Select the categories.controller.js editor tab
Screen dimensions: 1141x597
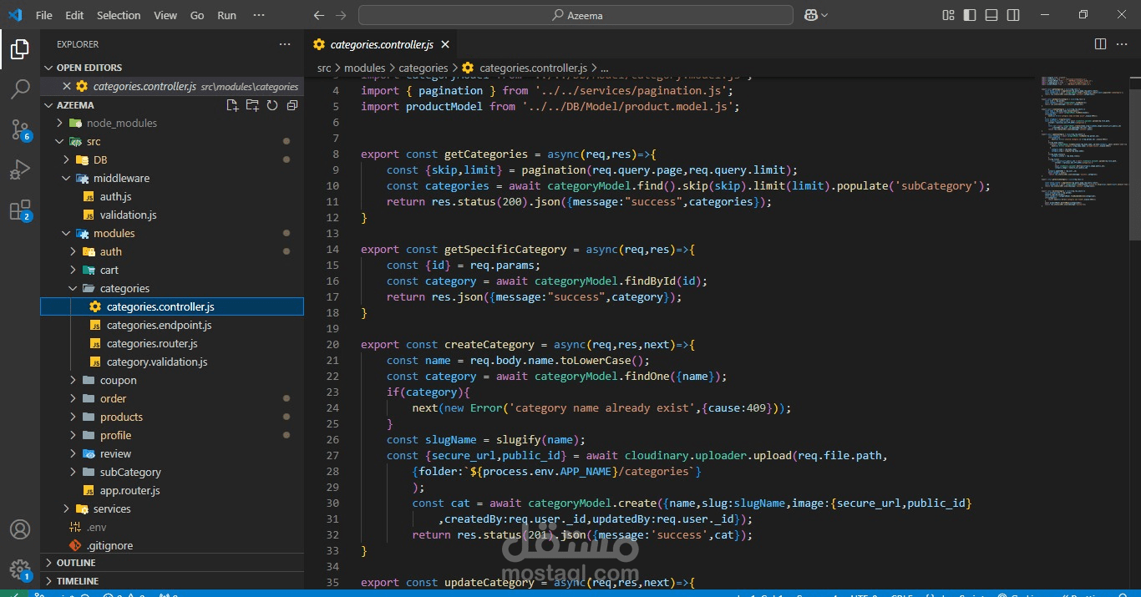(x=382, y=44)
